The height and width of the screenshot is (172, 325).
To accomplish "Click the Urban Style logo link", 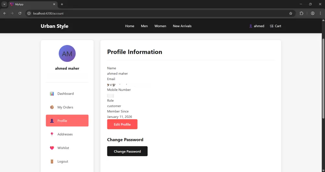I will (55, 26).
